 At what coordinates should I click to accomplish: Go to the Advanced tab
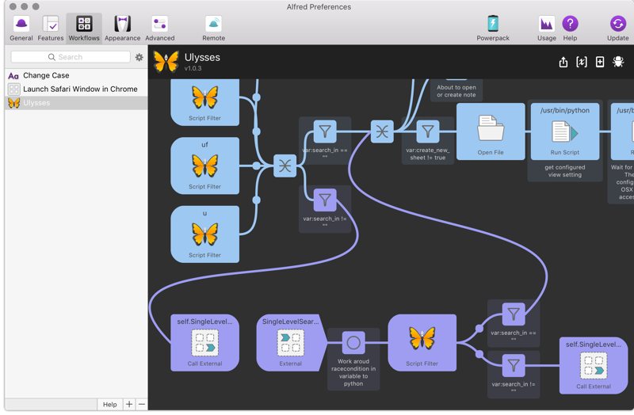(x=160, y=29)
